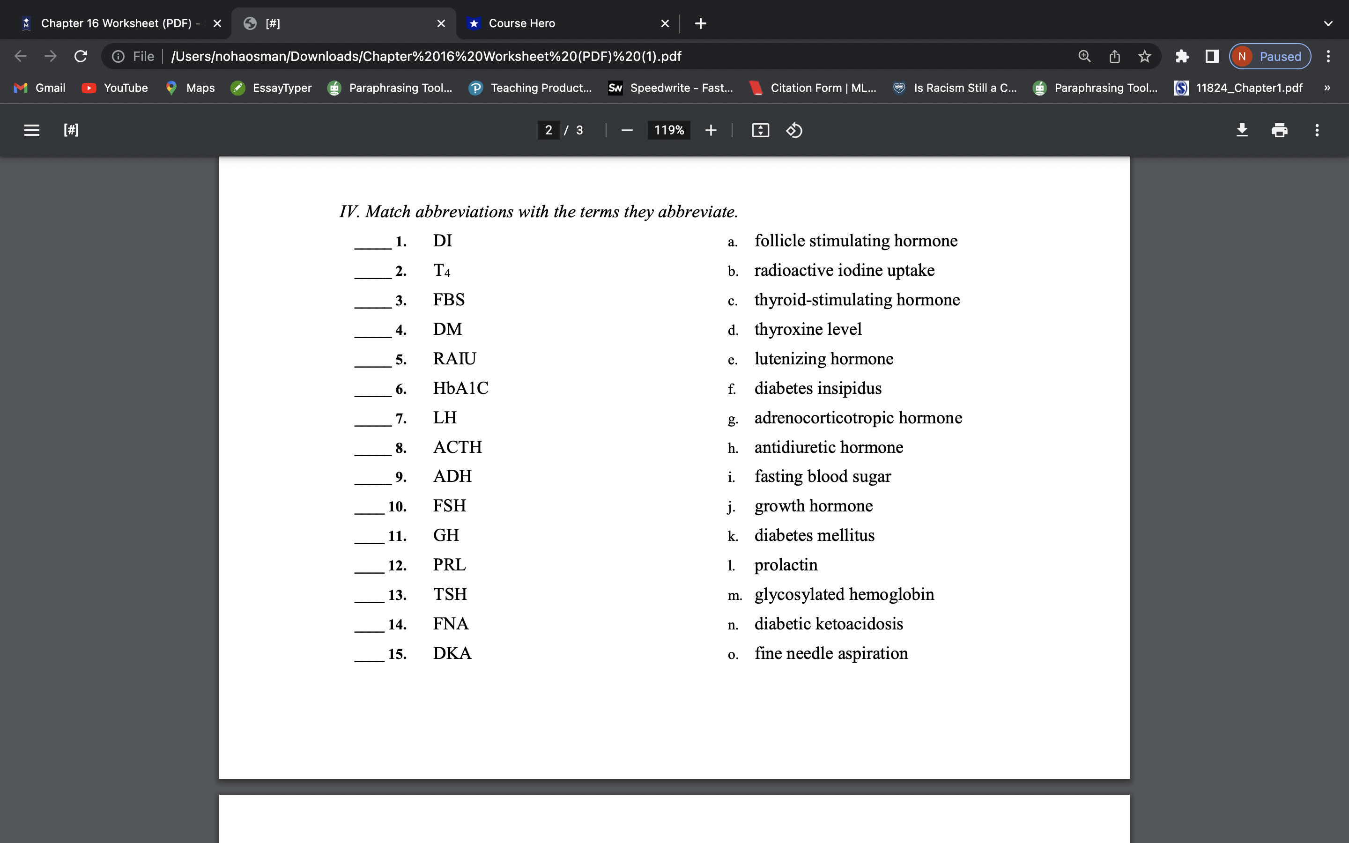The width and height of the screenshot is (1349, 843).
Task: Zoom into the PDF
Action: 712,130
